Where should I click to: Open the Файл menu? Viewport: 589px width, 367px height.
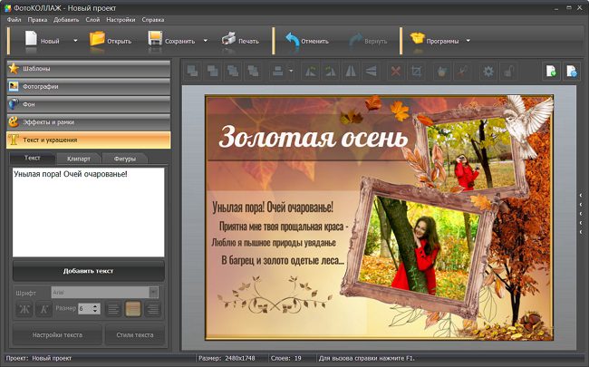coord(14,20)
